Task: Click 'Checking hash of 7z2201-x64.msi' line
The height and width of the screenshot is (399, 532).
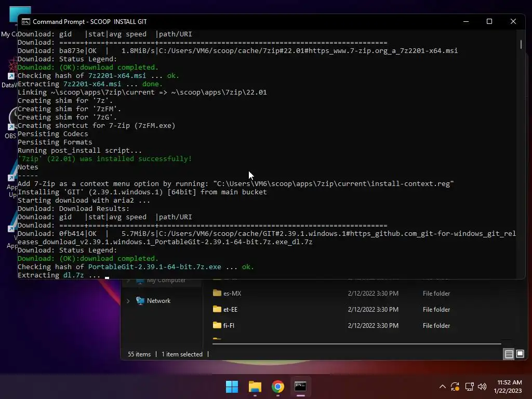Action: (x=98, y=76)
